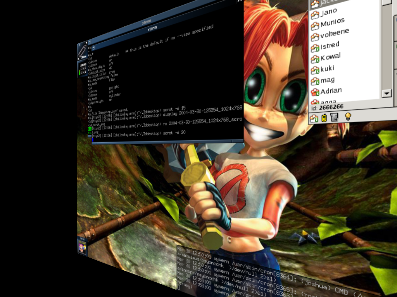Select contact volteene in the list
Screen dimensions: 397x297
(334, 34)
